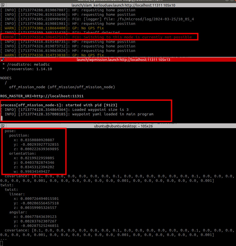Click the group icon of the slam_kerlouduav.launch pane
Viewport: 236px width, 246px height.
pos(3,5)
